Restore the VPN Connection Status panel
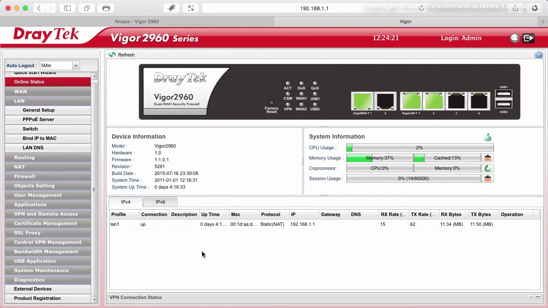Image resolution: width=548 pixels, height=308 pixels. (530, 298)
